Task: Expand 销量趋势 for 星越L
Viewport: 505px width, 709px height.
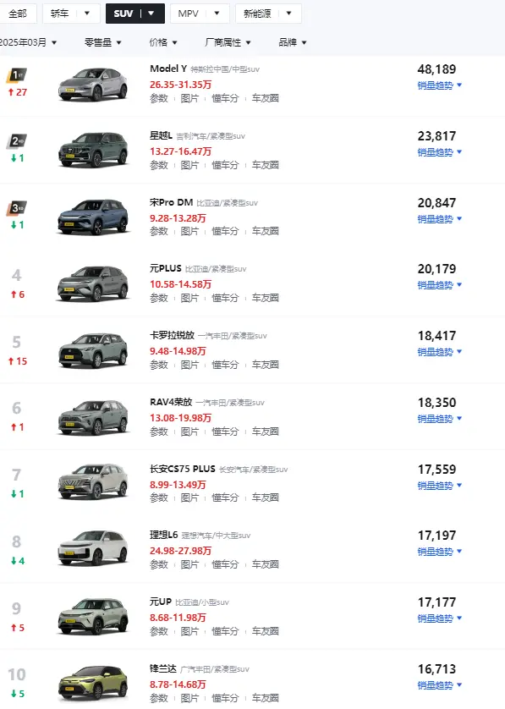Action: [x=440, y=152]
